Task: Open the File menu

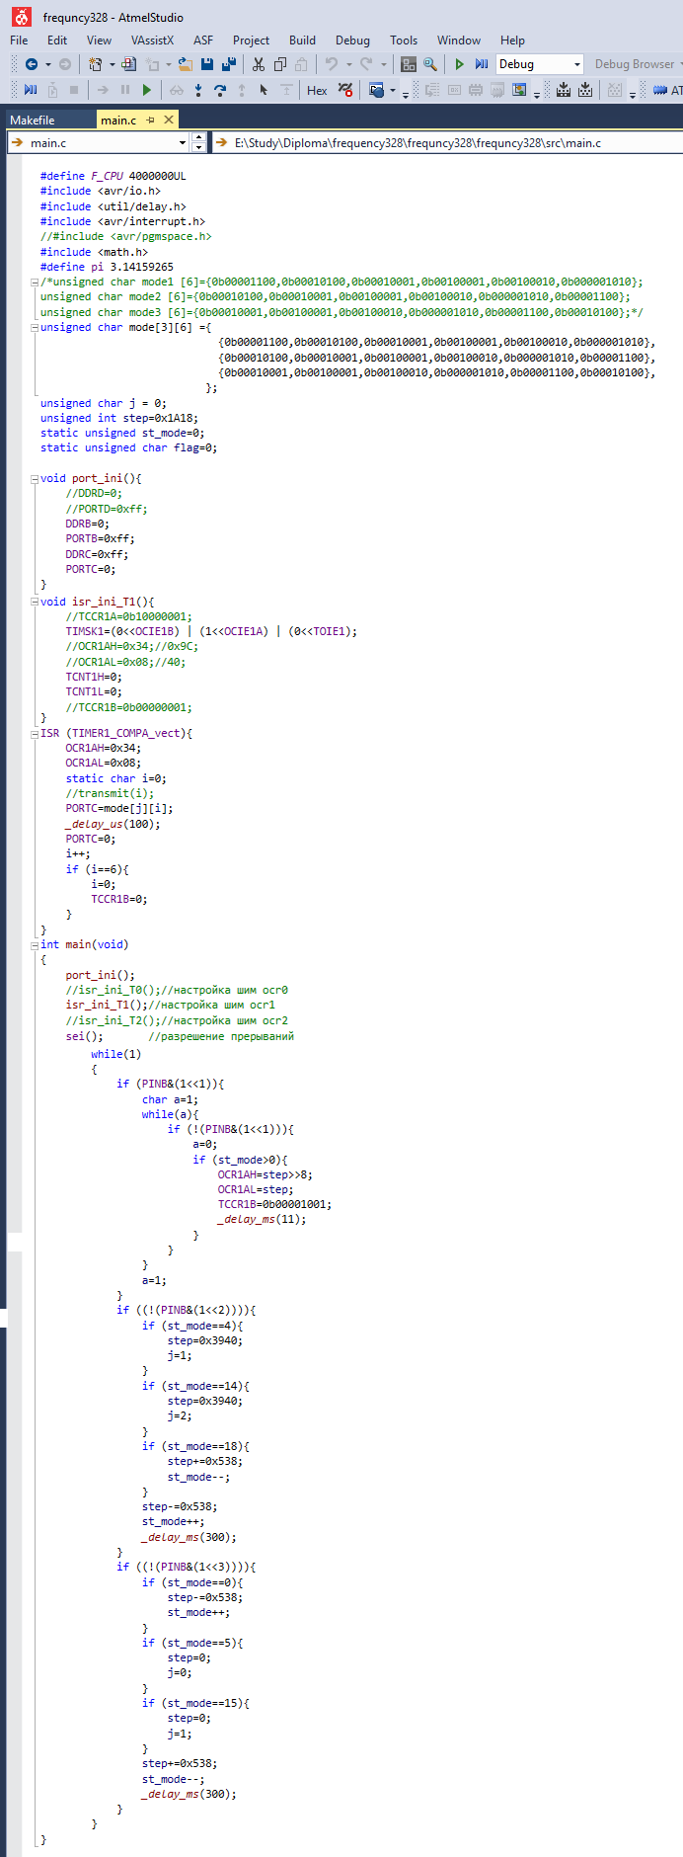Action: 19,40
